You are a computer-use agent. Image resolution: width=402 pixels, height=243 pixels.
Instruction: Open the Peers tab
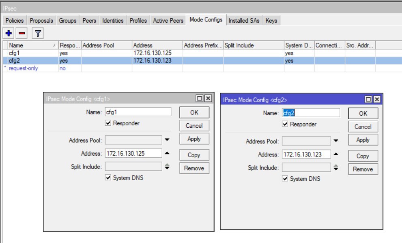coord(89,21)
